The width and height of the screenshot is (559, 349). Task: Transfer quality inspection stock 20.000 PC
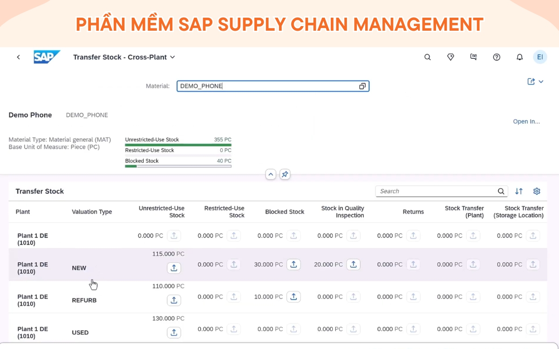(353, 264)
